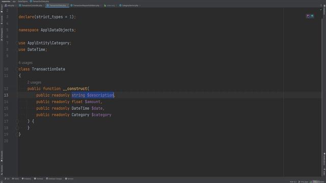Open the TODO tool window
326x183 pixels.
(x=16, y=178)
